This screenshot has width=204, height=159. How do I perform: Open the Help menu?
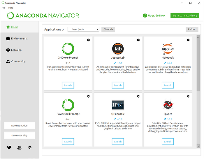tap(11, 8)
